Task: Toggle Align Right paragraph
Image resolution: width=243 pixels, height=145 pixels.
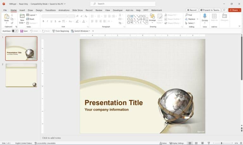Action: [x=100, y=21]
